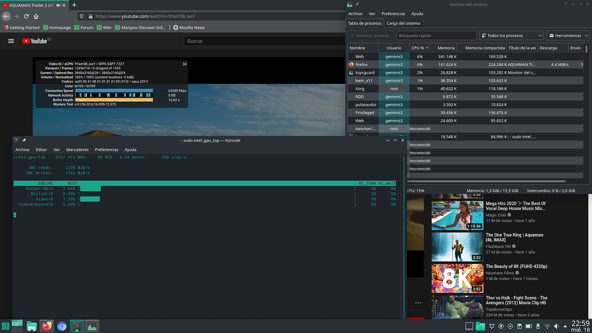The width and height of the screenshot is (592, 333).
Task: Click the show desktop tray icon
Action: point(469,327)
